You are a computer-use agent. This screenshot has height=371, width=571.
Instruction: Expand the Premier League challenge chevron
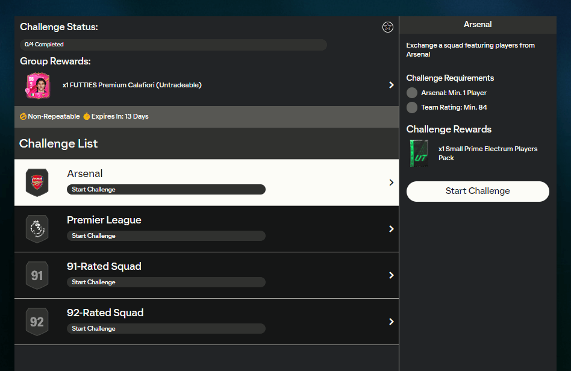pyautogui.click(x=391, y=229)
